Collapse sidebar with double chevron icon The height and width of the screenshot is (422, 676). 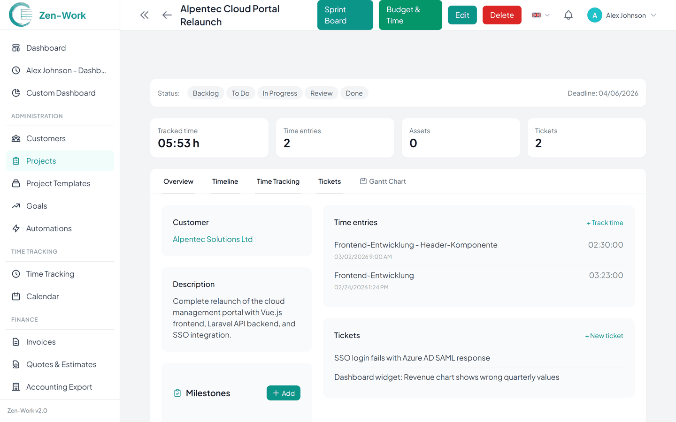pyautogui.click(x=144, y=15)
